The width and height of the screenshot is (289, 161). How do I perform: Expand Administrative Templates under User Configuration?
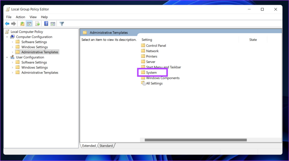click(12, 73)
